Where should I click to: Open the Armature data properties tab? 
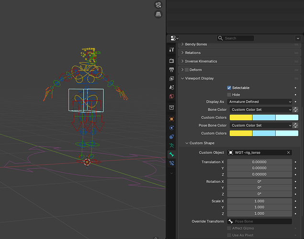click(x=171, y=145)
